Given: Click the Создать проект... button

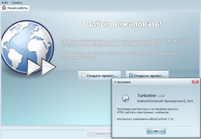Looking at the screenshot, I should click(x=99, y=76).
